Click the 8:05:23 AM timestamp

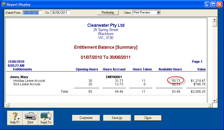click(16, 66)
